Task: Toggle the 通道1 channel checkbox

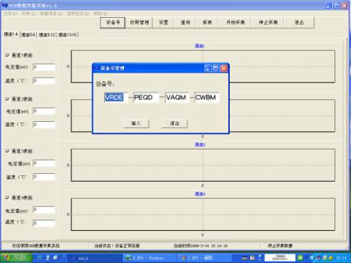Action: point(7,55)
